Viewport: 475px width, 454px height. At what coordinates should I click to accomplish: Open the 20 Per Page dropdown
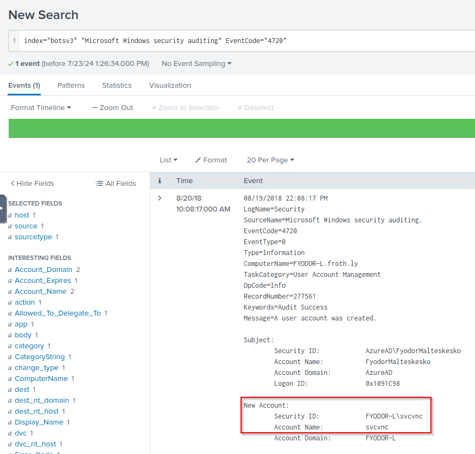(270, 160)
